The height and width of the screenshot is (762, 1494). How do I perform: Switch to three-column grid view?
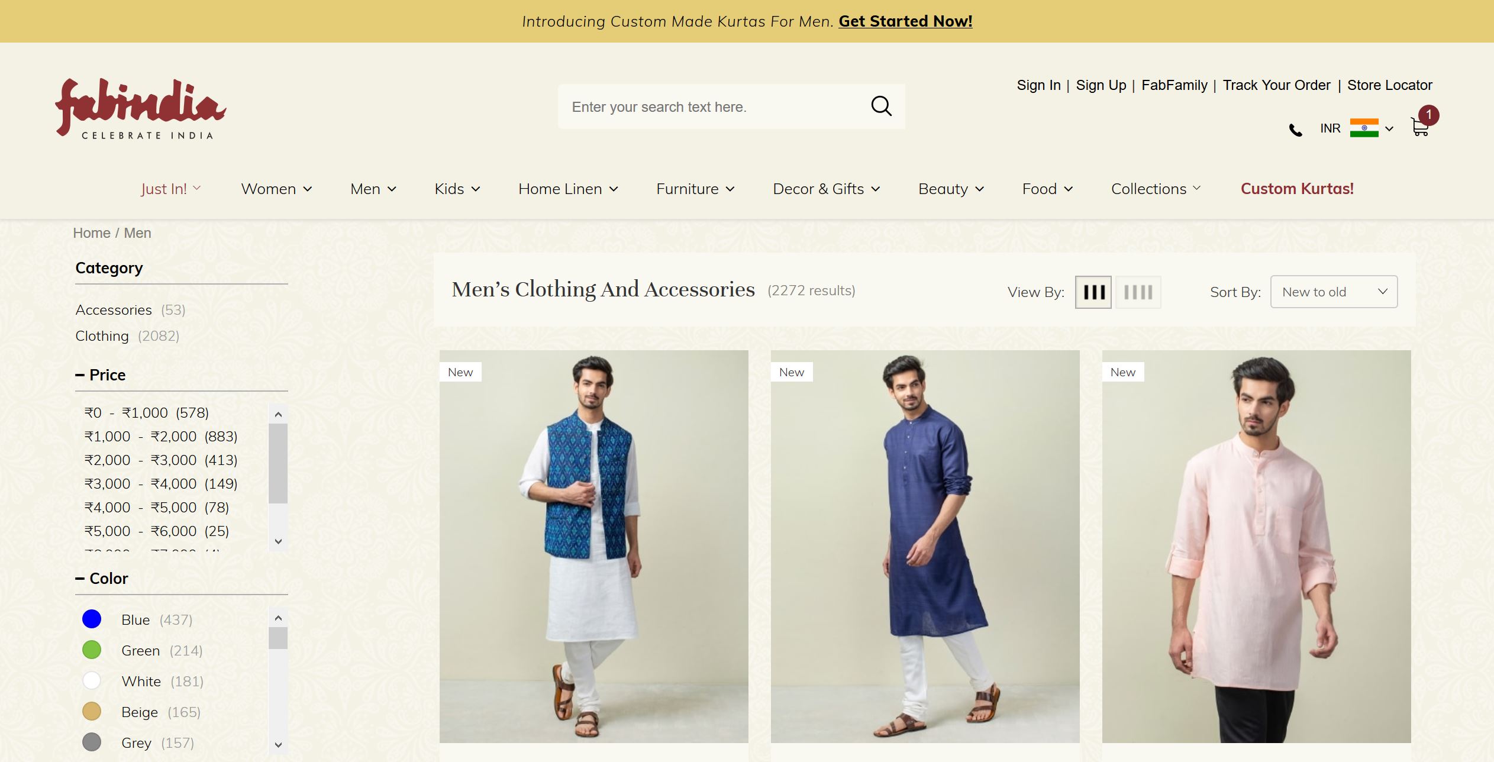coord(1093,292)
